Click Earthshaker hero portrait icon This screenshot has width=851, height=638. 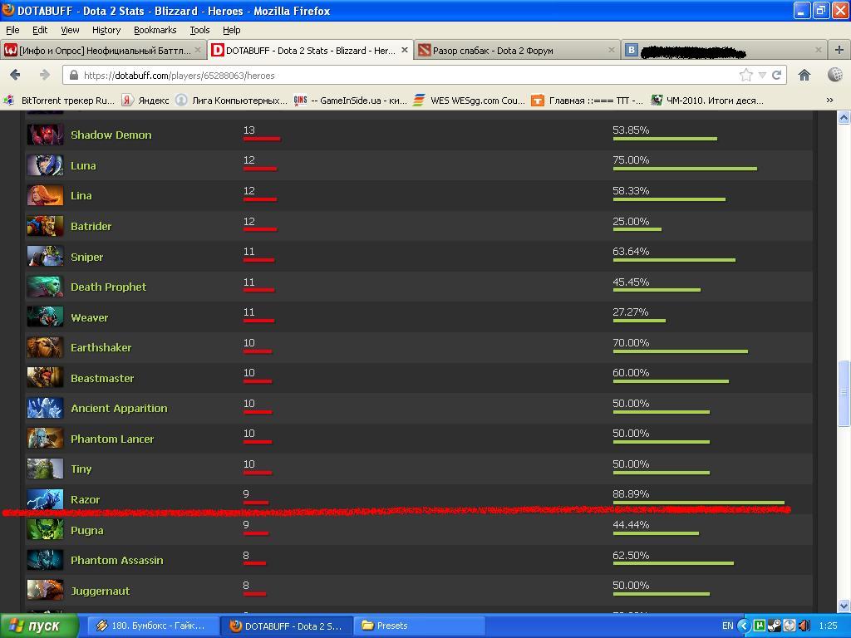tap(45, 348)
